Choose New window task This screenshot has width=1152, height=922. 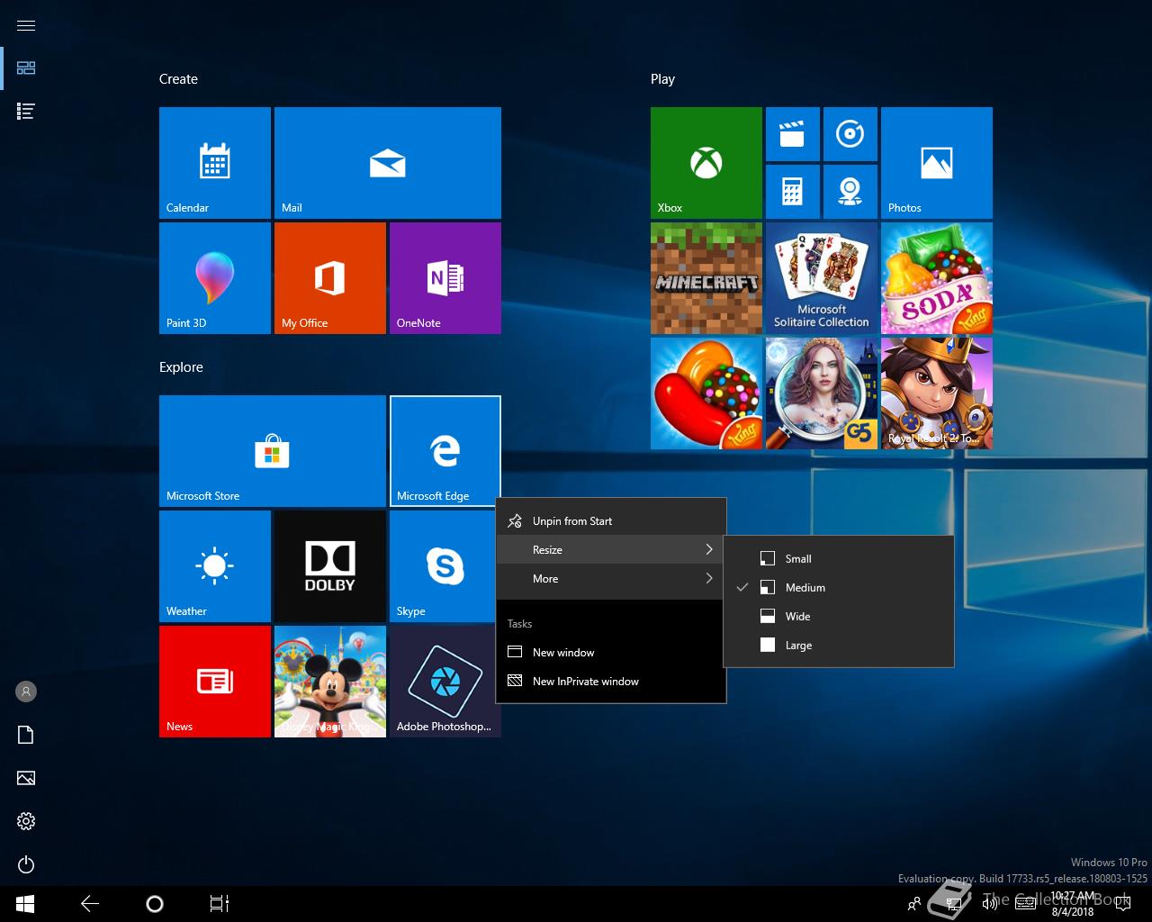pyautogui.click(x=611, y=653)
